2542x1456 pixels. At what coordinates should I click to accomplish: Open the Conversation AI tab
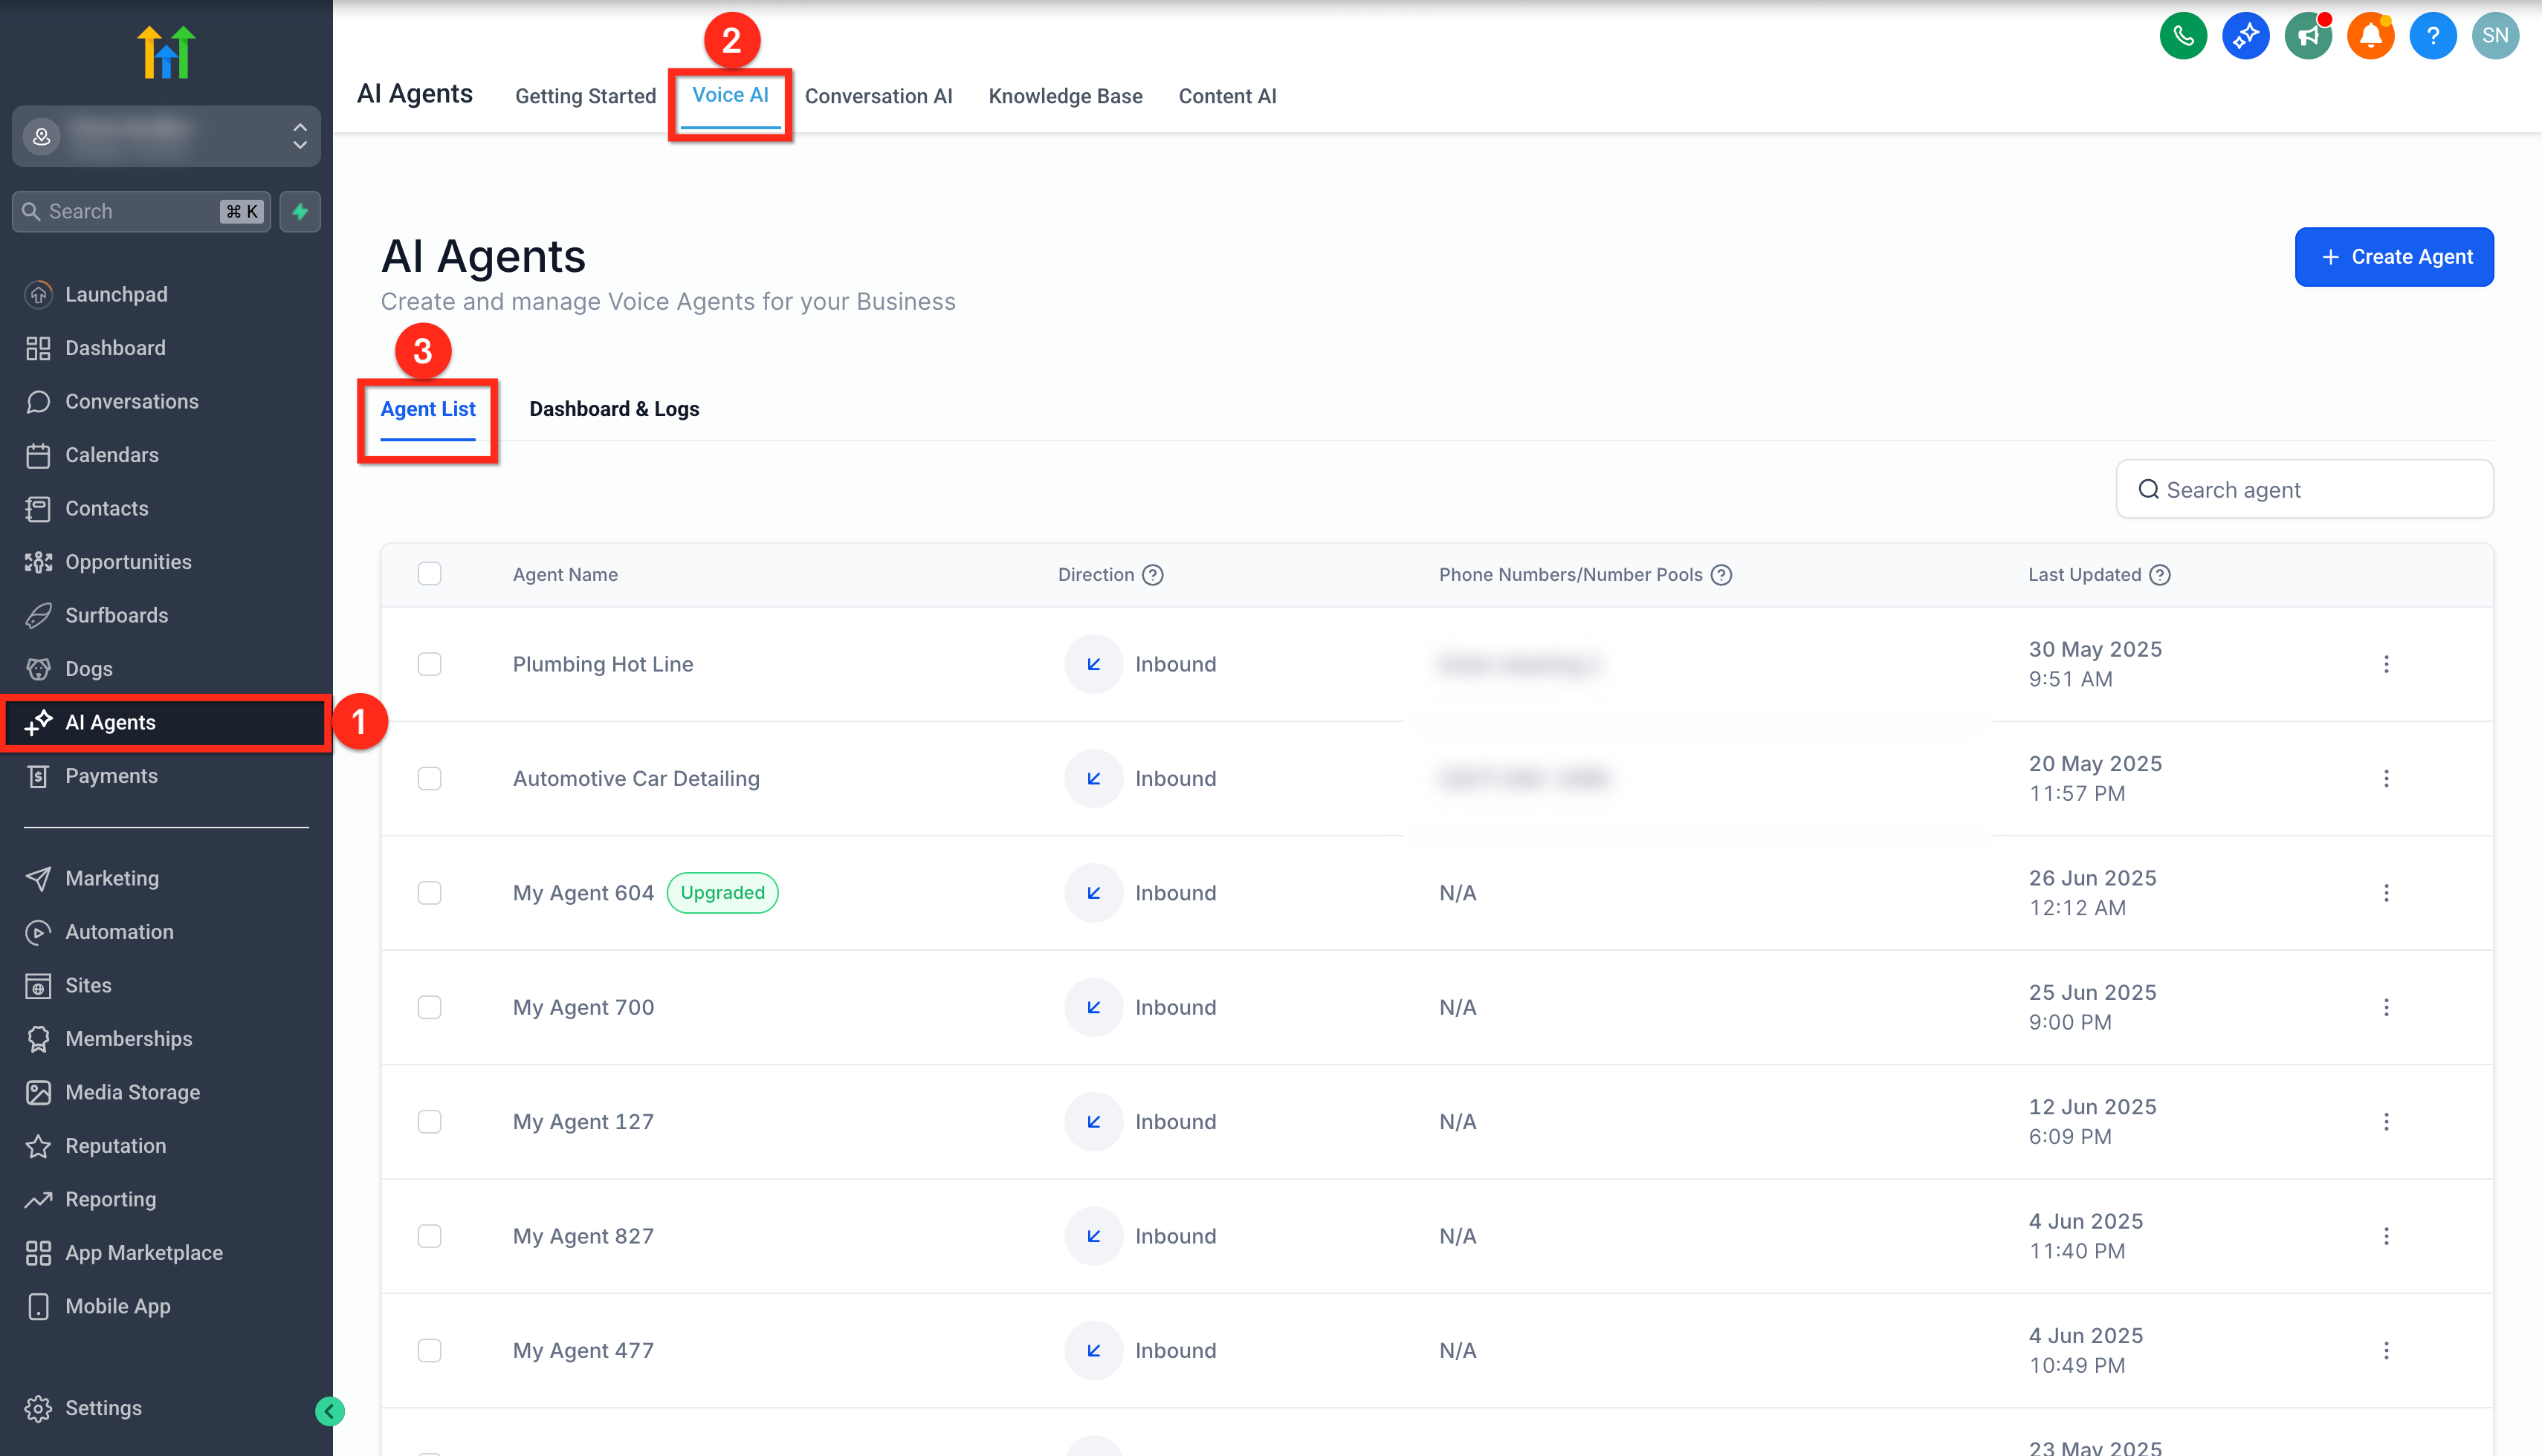[877, 96]
